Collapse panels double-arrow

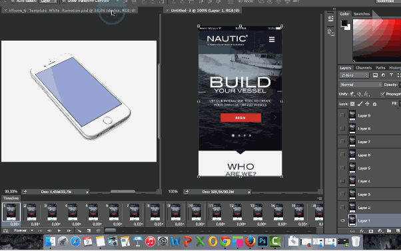334,9
